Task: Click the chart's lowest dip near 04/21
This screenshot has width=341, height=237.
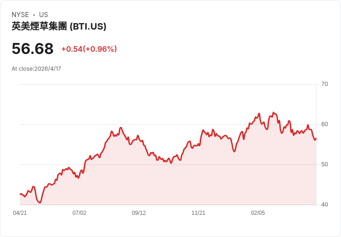Action: (40, 202)
